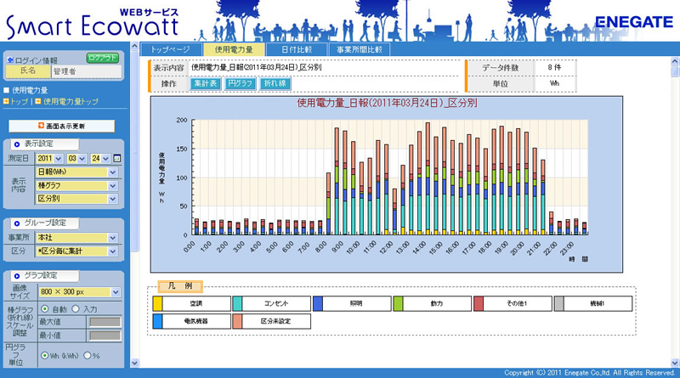Image resolution: width=680 pixels, height=378 pixels.
Task: Click the 表示内容 description text in header
Action: pos(257,67)
